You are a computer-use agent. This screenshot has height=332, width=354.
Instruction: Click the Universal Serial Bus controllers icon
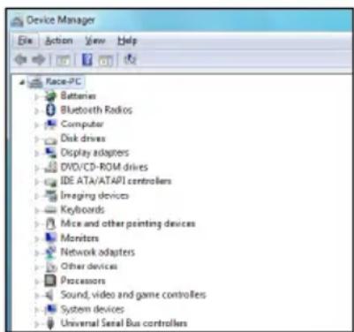pyautogui.click(x=50, y=323)
